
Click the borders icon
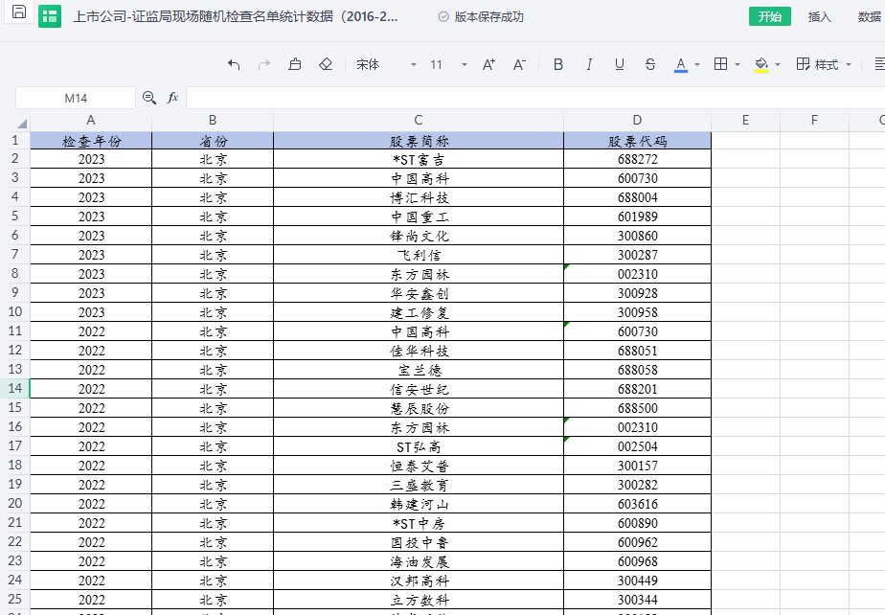[x=721, y=64]
